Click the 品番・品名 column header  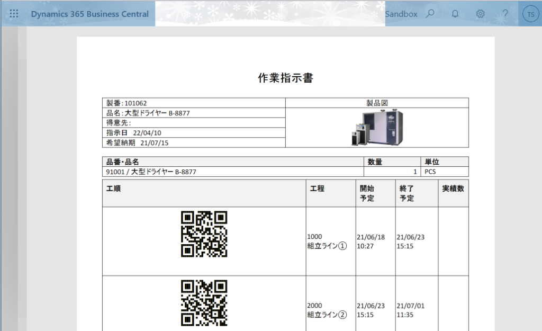point(233,162)
